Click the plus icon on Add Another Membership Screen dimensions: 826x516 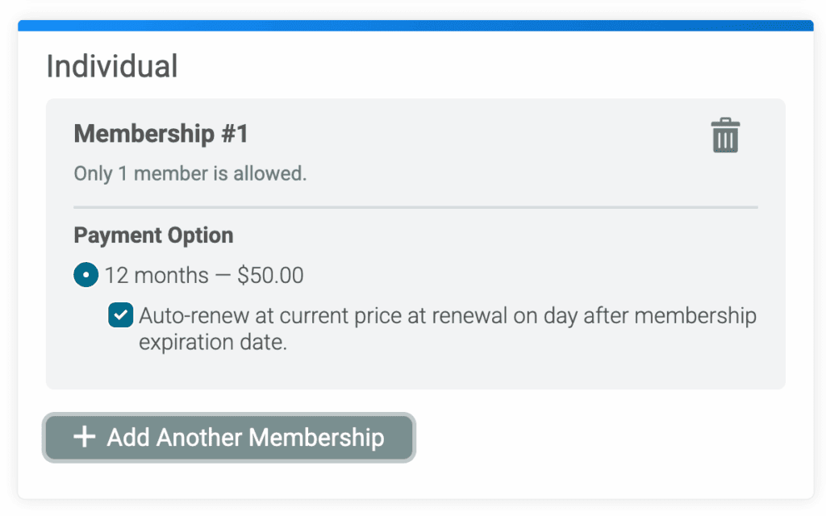(84, 438)
